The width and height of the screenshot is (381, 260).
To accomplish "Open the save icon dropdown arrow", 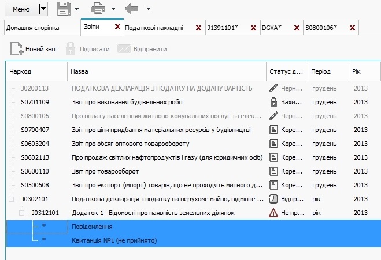I will click(77, 9).
